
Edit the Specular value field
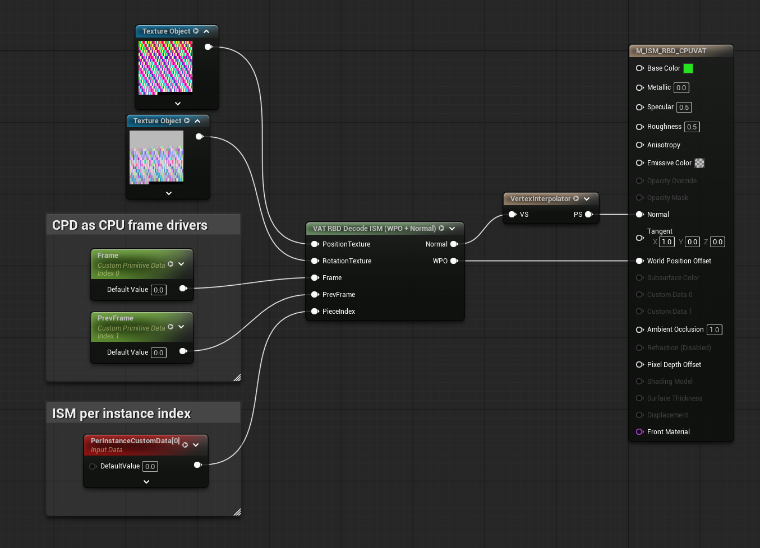684,108
